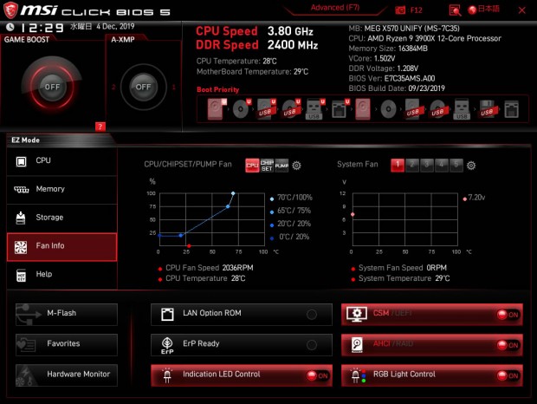Viewport: 537px width, 404px height.
Task: Open the CPU section
Action: 62,160
